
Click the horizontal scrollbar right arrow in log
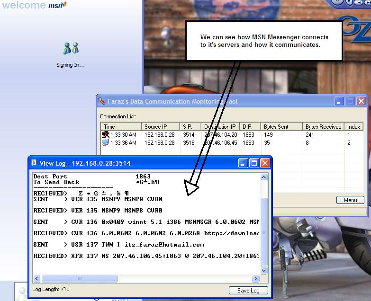click(x=255, y=279)
